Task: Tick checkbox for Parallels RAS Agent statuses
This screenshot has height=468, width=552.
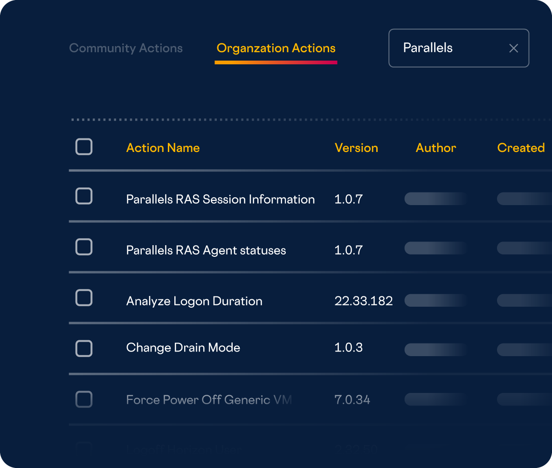Action: pos(84,247)
